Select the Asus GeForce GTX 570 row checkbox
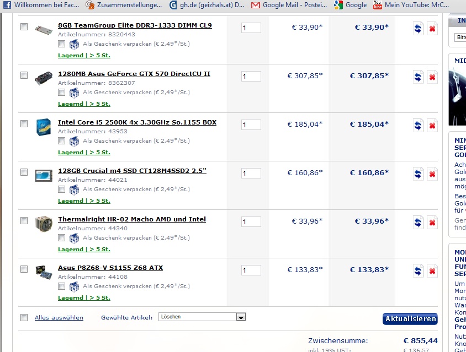Viewport: 466px width, 352px height. pyautogui.click(x=24, y=75)
